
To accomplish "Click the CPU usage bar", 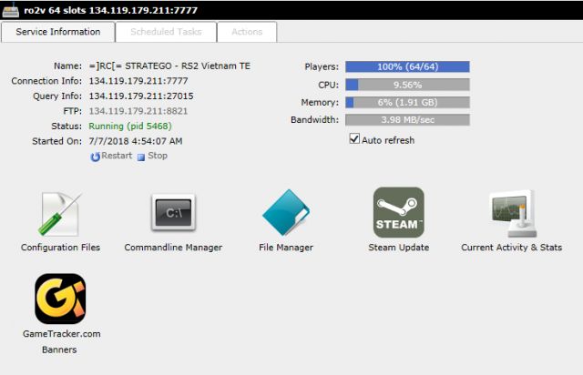I will pos(407,85).
